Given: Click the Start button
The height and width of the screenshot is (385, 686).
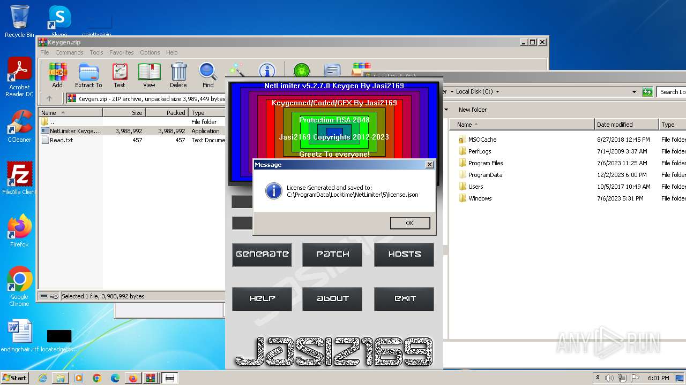Looking at the screenshot, I should (14, 378).
